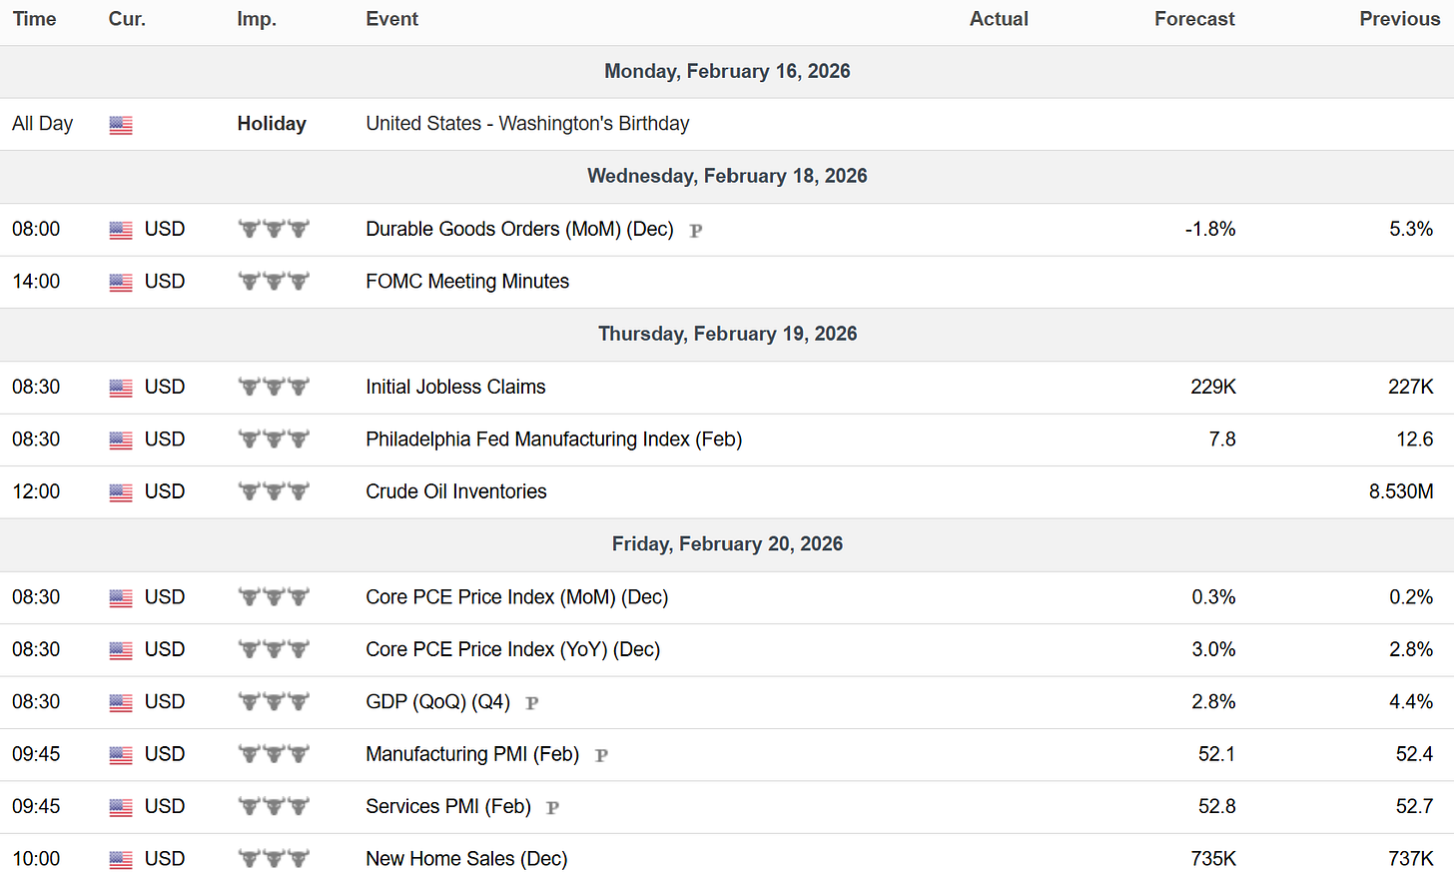
Task: Click the Previous column header
Action: [1399, 19]
